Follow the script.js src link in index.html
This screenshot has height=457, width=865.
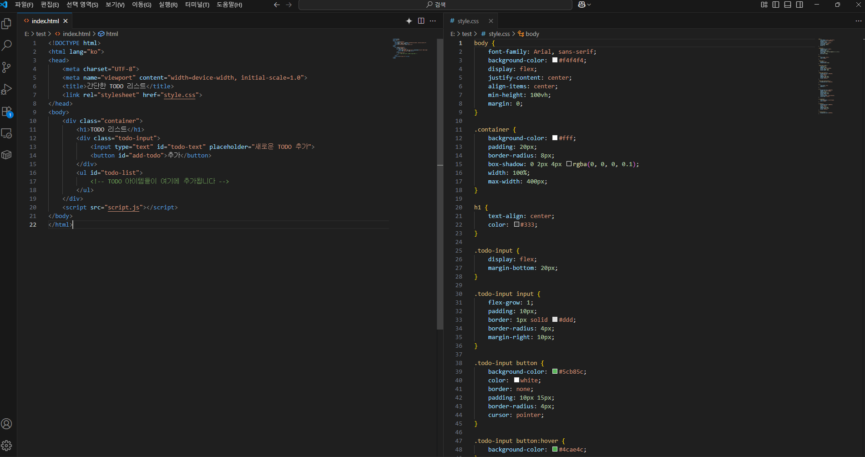click(x=123, y=207)
